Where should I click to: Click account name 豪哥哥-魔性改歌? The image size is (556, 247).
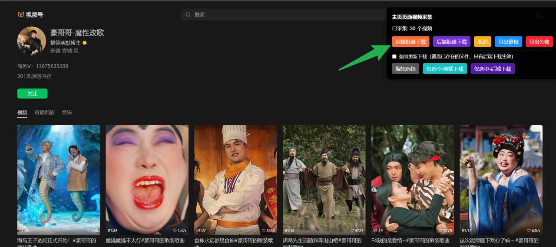coord(77,33)
